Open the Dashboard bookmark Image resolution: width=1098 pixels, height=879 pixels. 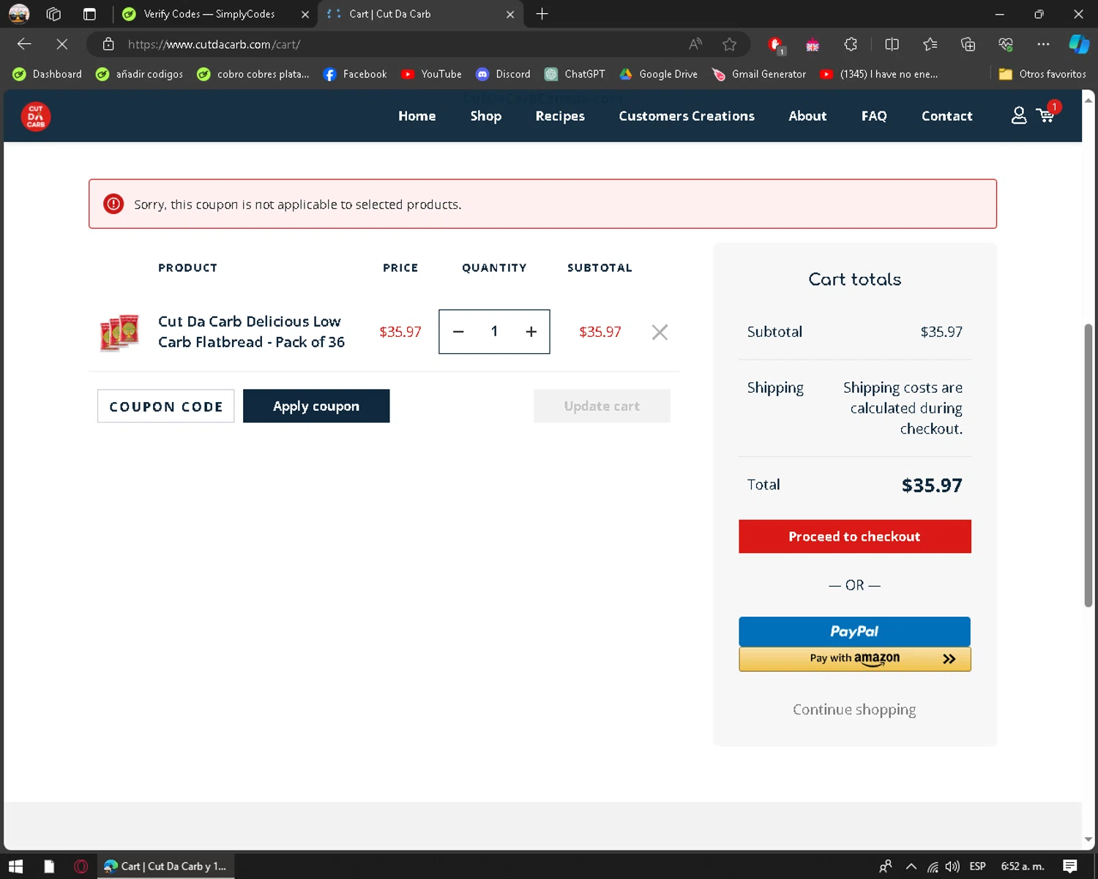click(48, 74)
